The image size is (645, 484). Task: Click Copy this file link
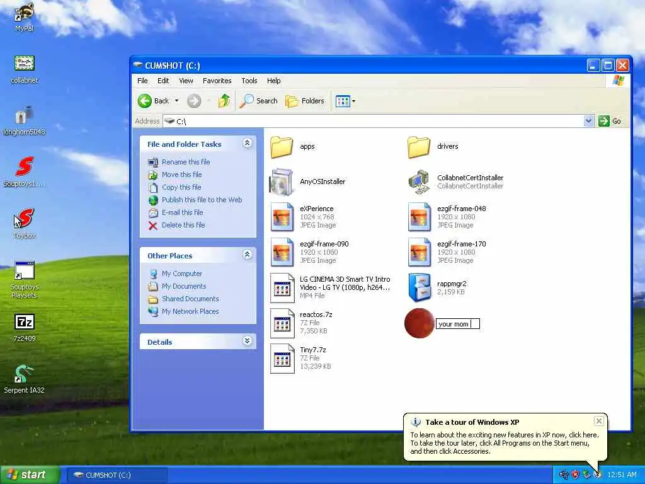tap(181, 187)
